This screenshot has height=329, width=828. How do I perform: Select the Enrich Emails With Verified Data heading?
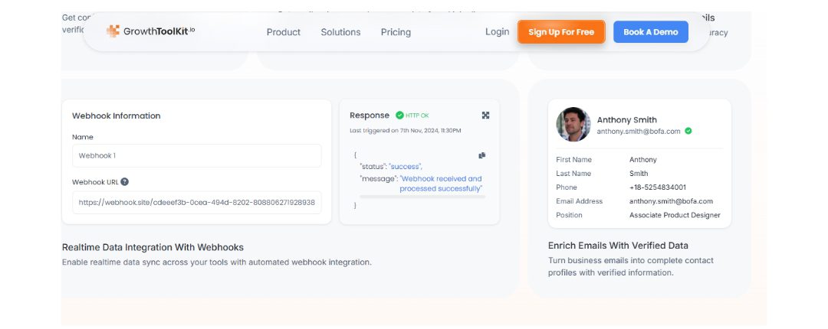(x=618, y=246)
